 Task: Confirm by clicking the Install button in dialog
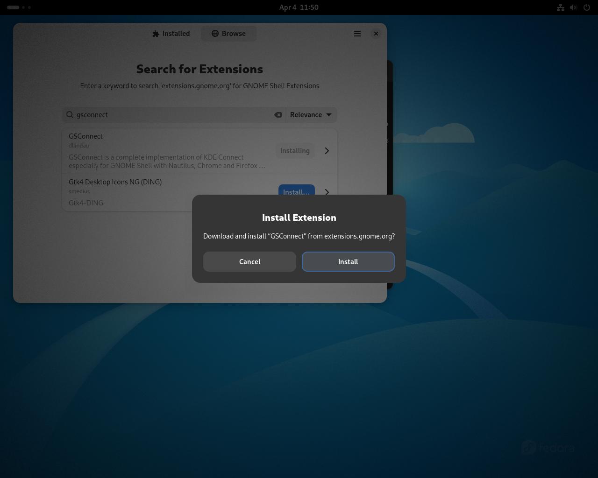click(348, 261)
